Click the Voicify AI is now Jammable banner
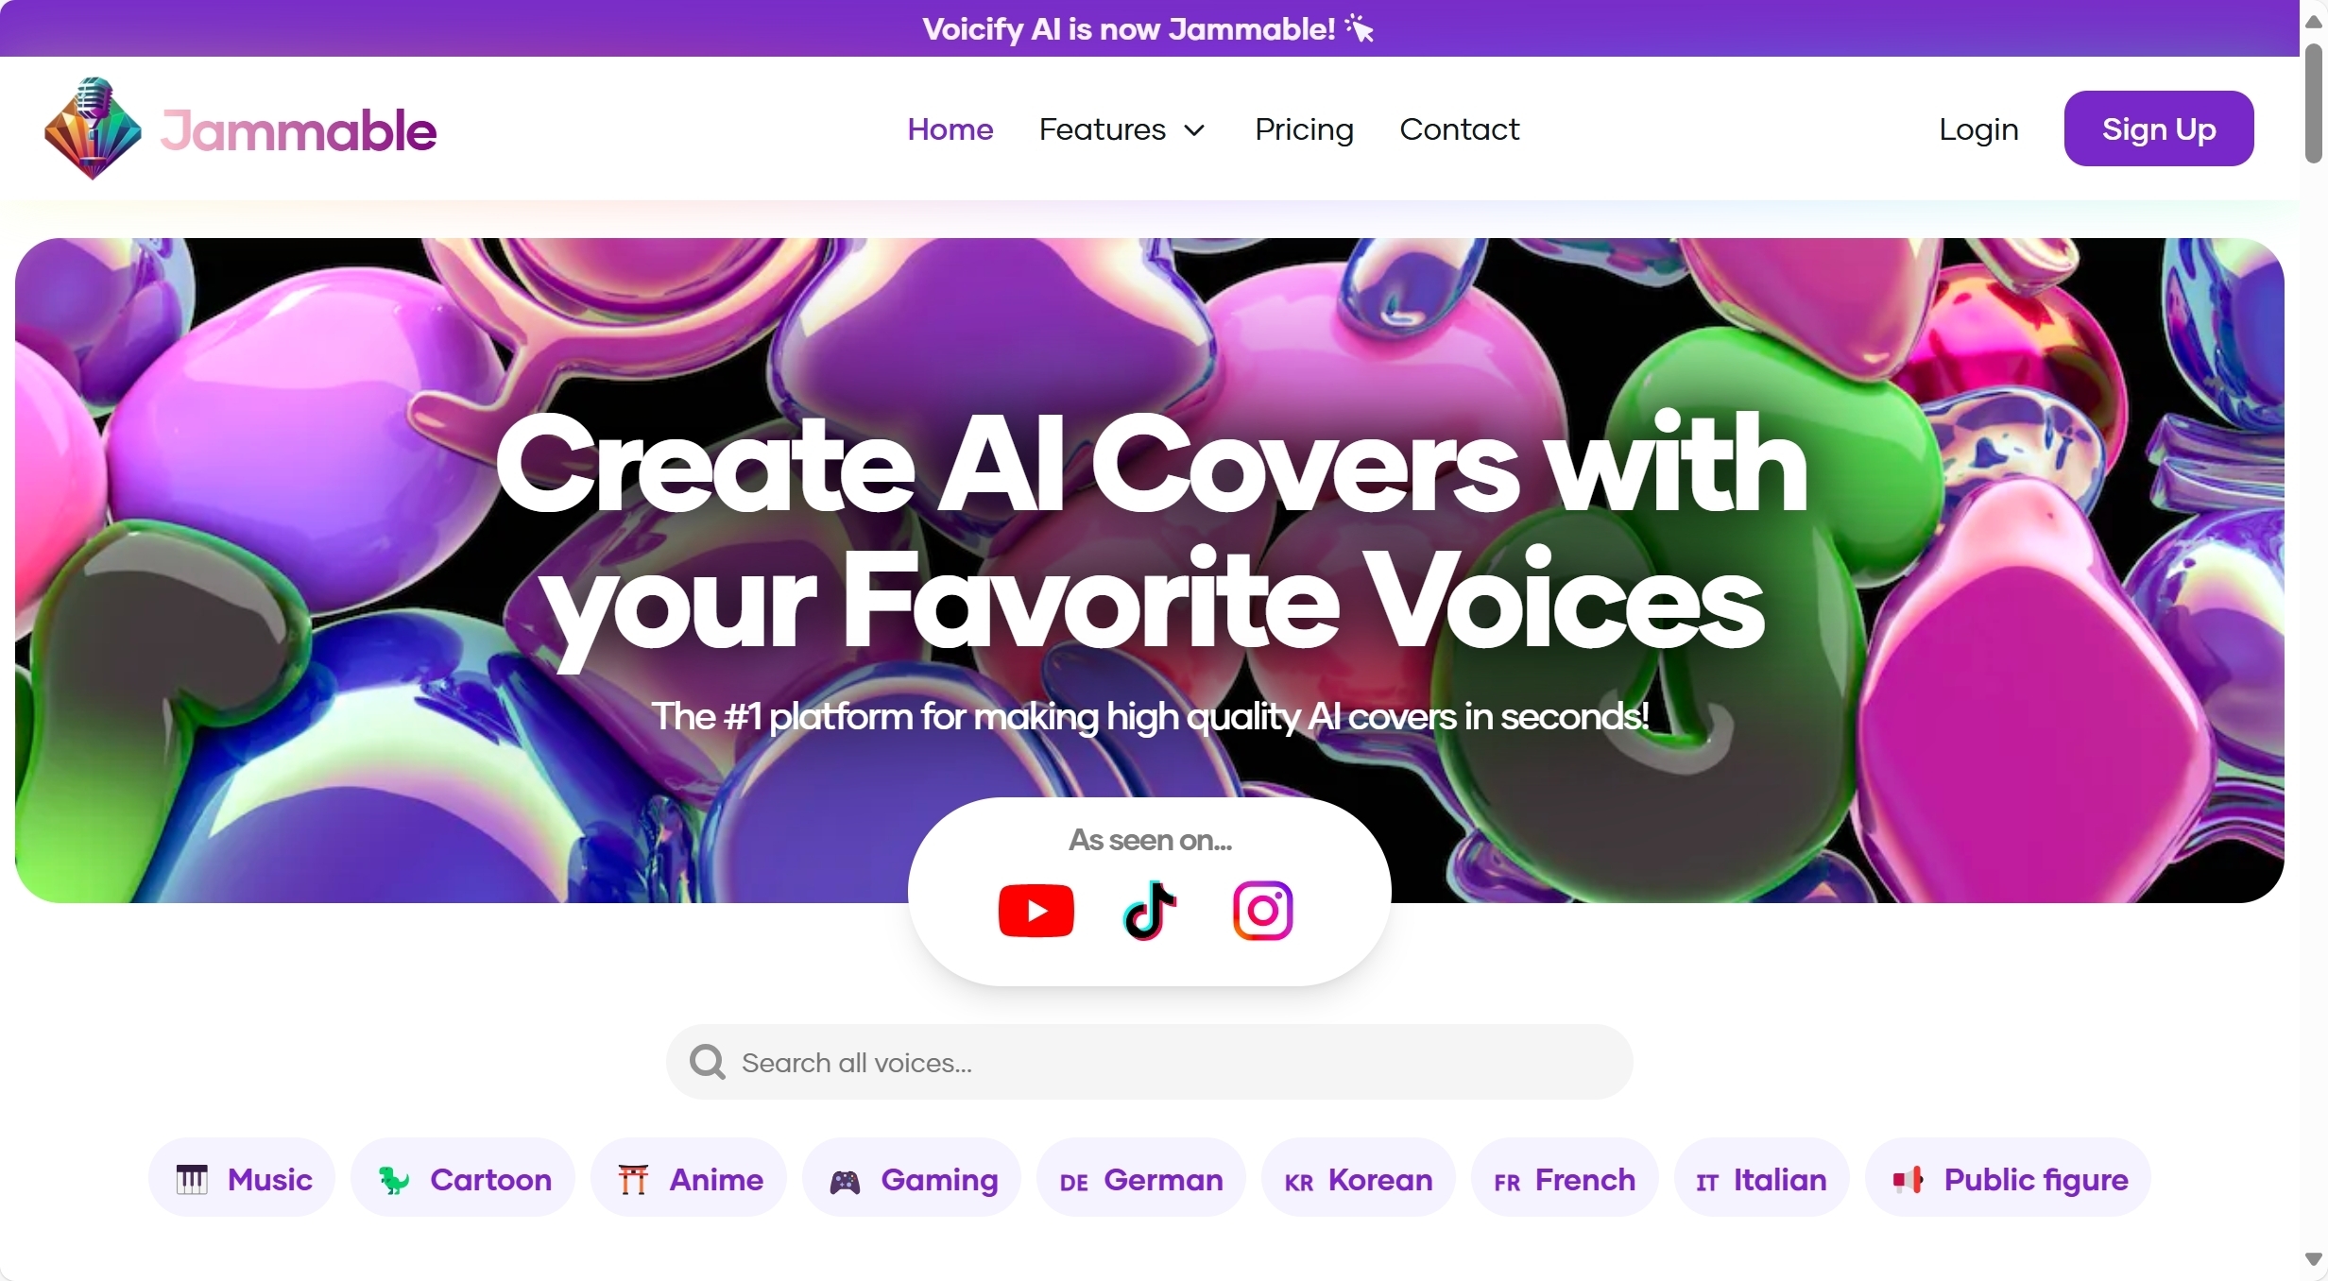2328x1281 pixels. pyautogui.click(x=1149, y=28)
